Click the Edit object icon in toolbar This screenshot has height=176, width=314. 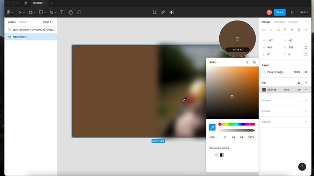tap(155, 12)
